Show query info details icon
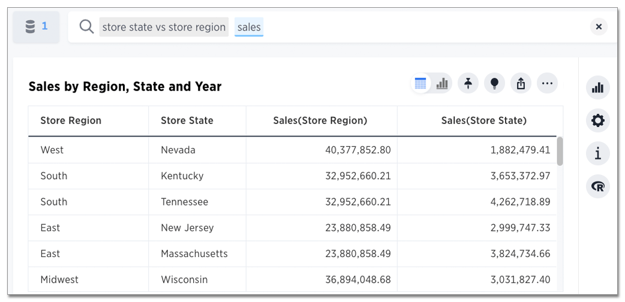This screenshot has height=302, width=625. 597,153
